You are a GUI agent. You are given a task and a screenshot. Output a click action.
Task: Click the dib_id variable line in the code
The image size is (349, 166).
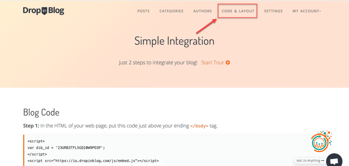point(66,147)
